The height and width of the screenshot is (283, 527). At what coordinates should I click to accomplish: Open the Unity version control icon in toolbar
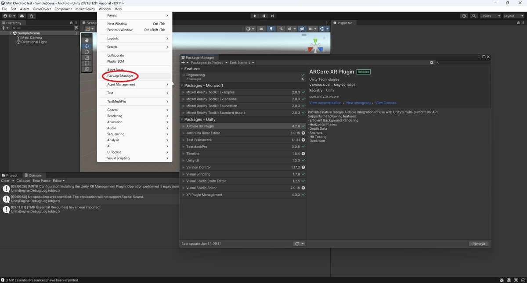(x=31, y=16)
